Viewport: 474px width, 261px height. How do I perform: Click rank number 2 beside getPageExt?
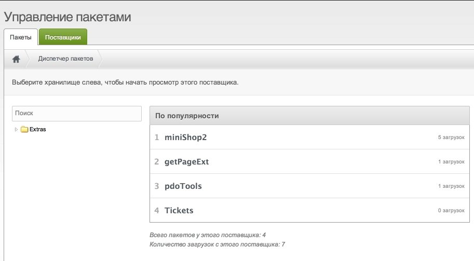157,161
